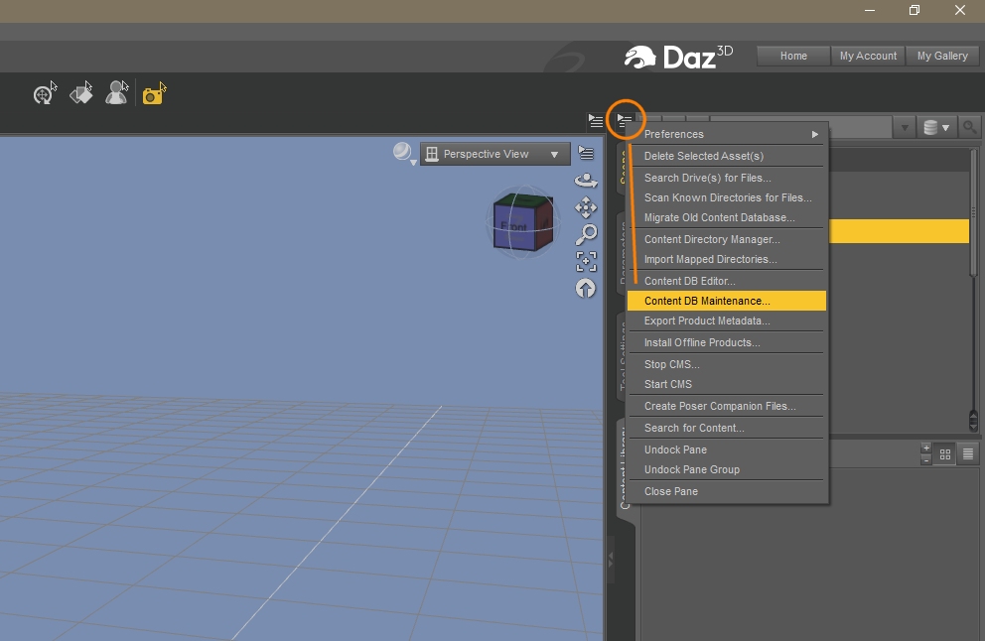Click the Front face of view cube
Viewport: 985px width, 641px height.
[514, 226]
